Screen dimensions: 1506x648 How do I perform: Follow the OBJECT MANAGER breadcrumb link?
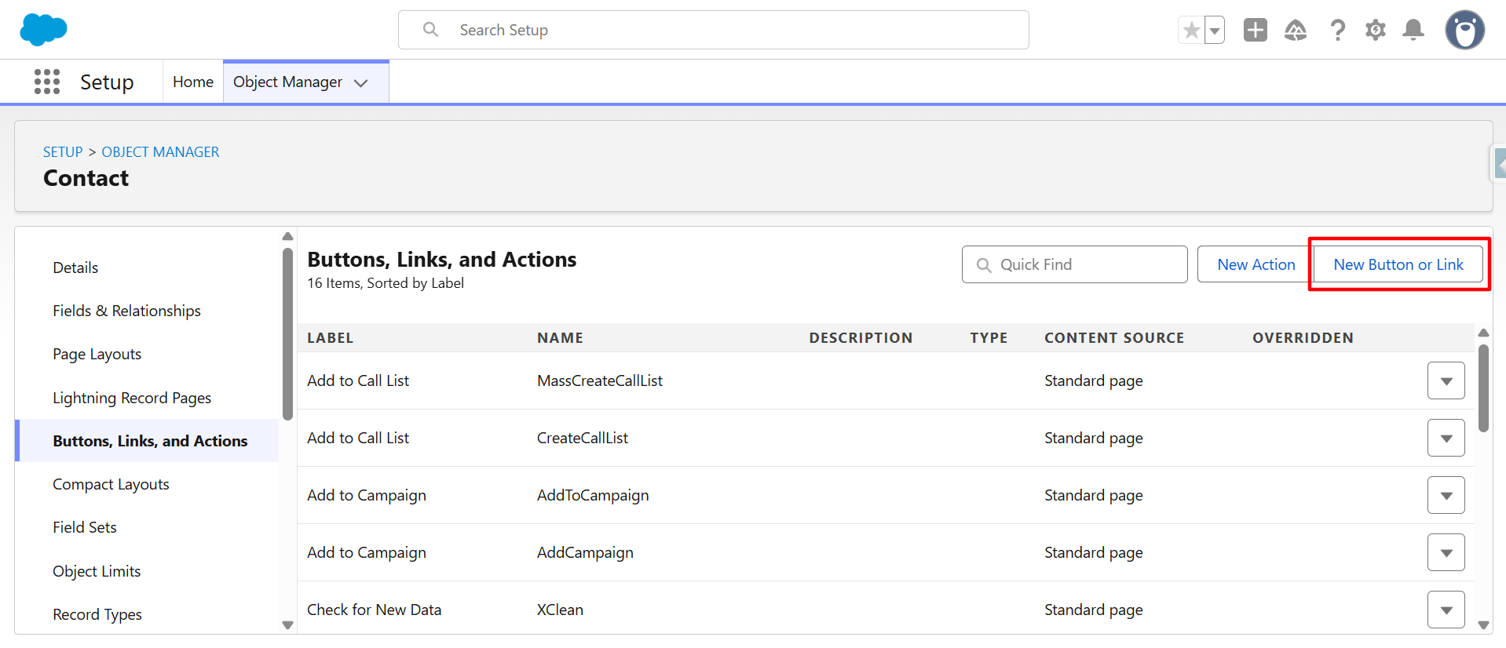pyautogui.click(x=160, y=152)
